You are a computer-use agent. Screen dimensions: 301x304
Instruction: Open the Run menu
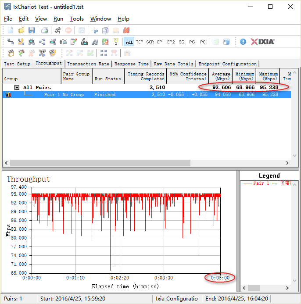pos(58,19)
